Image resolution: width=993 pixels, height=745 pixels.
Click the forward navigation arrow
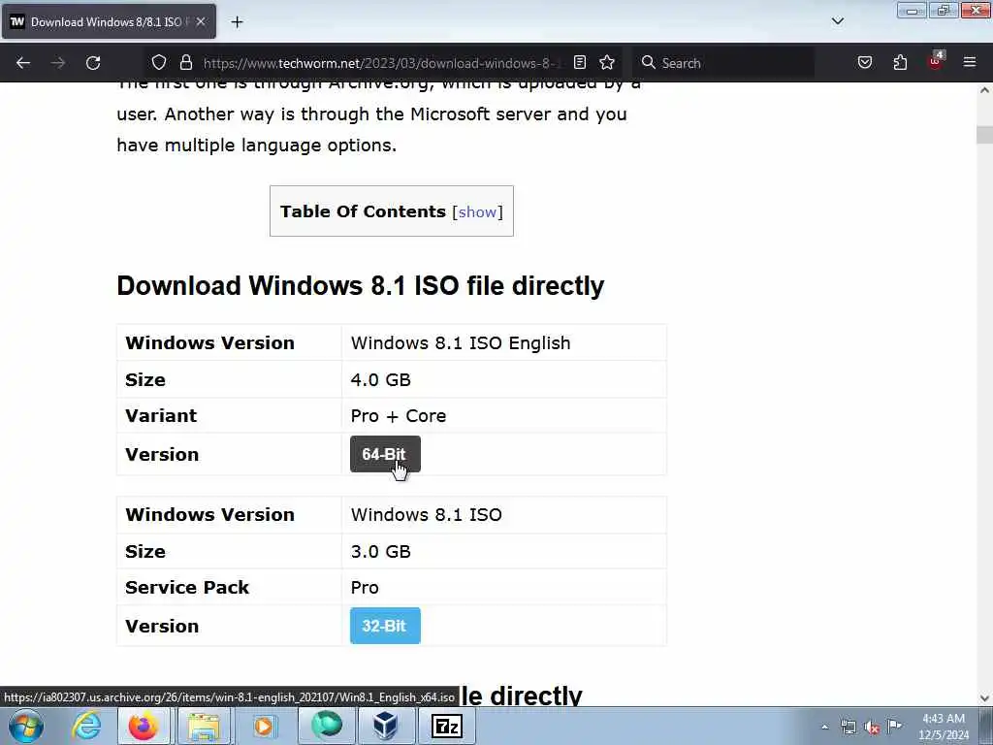pos(58,63)
